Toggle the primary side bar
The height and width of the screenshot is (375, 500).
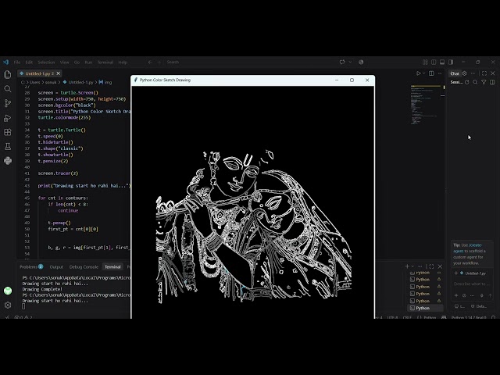coord(434,62)
